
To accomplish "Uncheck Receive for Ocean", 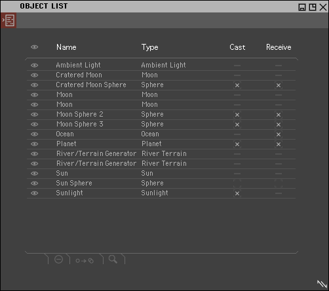I will [x=279, y=134].
